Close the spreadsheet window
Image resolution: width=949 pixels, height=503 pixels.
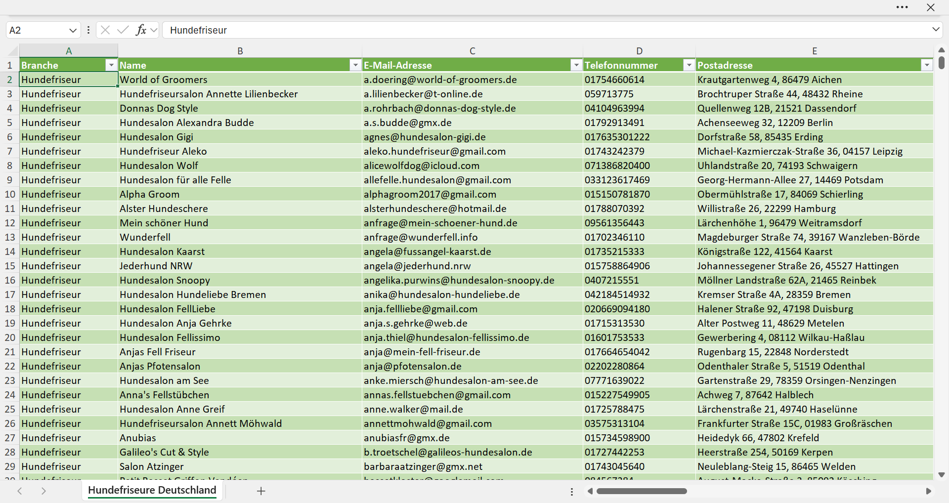tap(931, 7)
